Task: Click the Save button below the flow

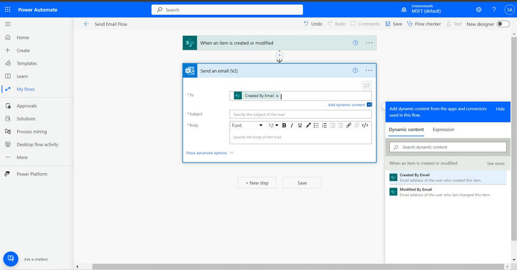Action: point(302,183)
